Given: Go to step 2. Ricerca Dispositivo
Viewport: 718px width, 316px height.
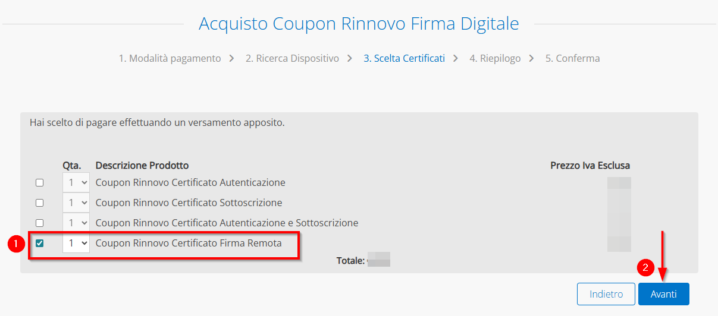Looking at the screenshot, I should point(292,58).
